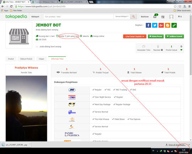Click the taskbar clock showing 1:21
Image resolution: width=192 pixels, height=154 pixels.
pyautogui.click(x=184, y=151)
